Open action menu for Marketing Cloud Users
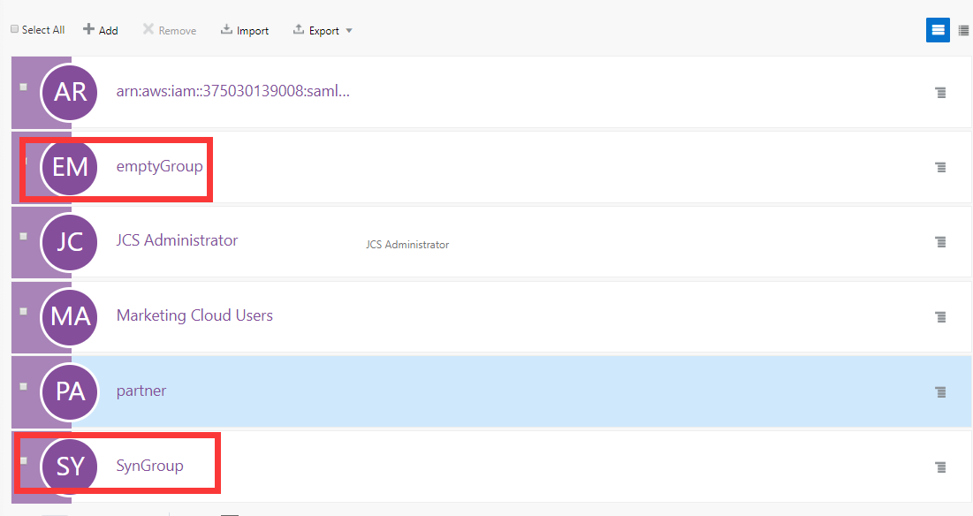 click(940, 317)
